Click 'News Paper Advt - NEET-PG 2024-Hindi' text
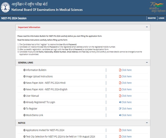Image resolution: width=166 pixels, height=138 pixels. (46, 83)
